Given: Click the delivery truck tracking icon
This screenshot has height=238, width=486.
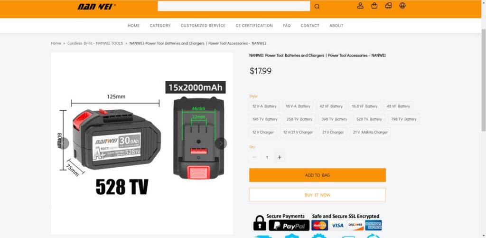Looking at the screenshot, I should [388, 6].
